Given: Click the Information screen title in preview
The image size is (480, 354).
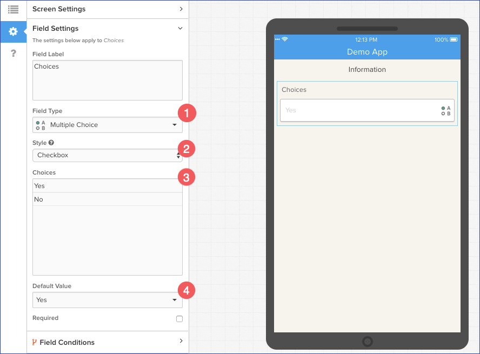Looking at the screenshot, I should [367, 70].
